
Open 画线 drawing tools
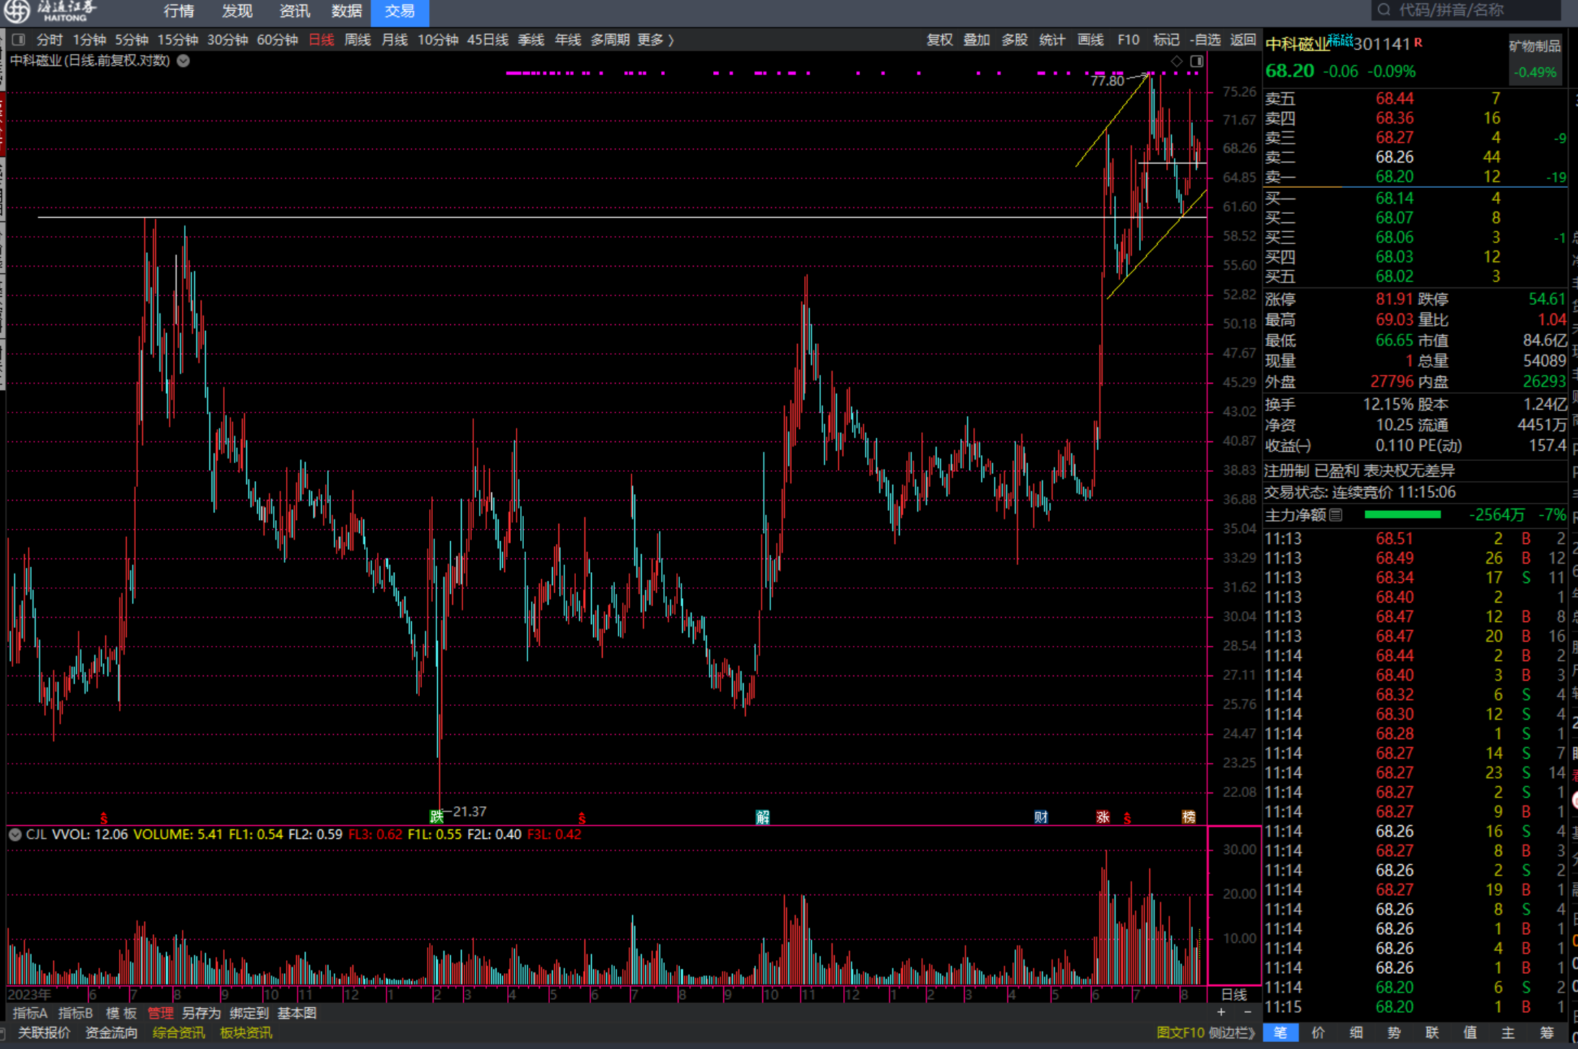pyautogui.click(x=1090, y=40)
